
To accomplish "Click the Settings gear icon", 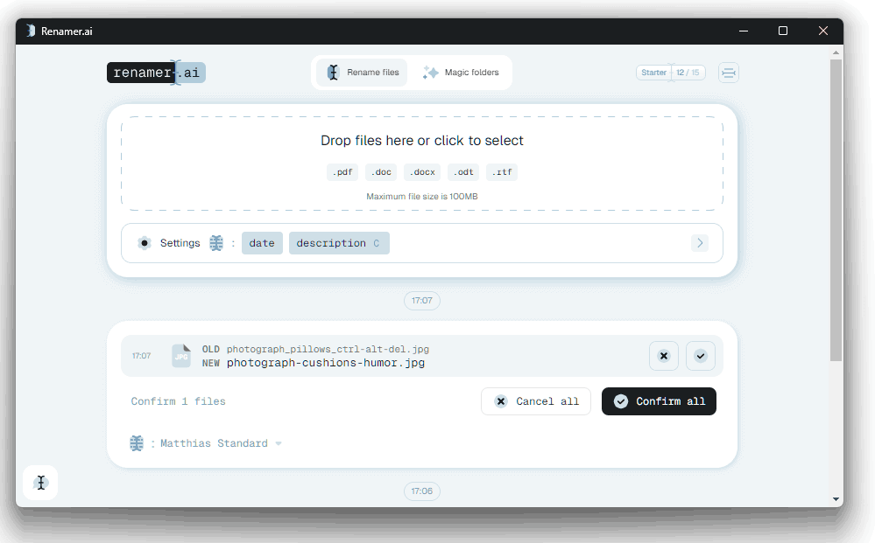I will click(x=145, y=243).
